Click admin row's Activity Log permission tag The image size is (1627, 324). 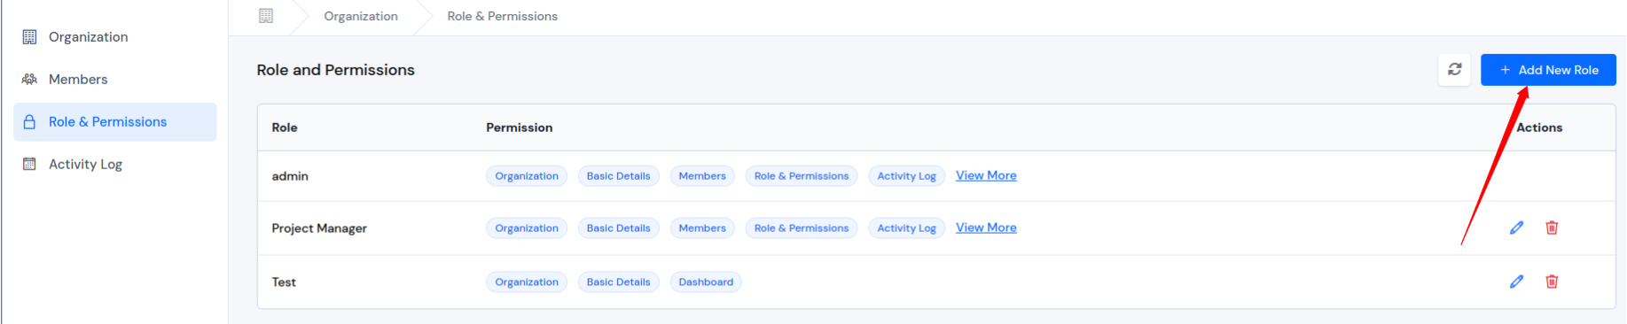pos(906,176)
